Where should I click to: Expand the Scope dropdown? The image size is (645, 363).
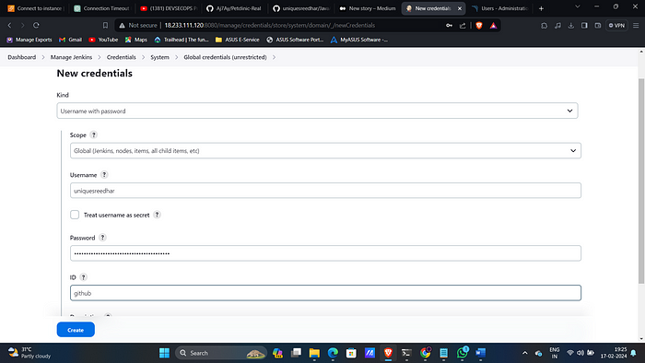coord(325,150)
